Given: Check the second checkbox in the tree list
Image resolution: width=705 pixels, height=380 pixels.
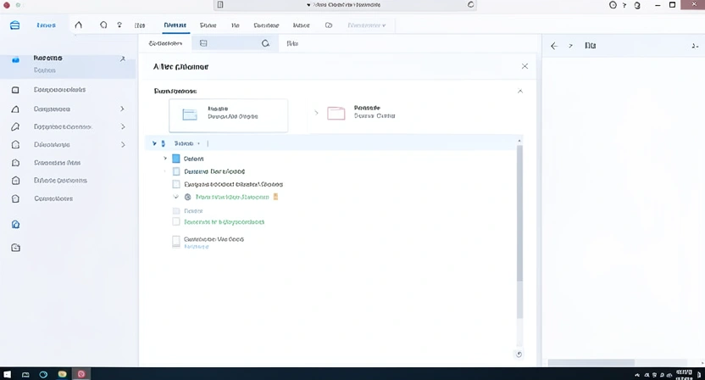Looking at the screenshot, I should 176,171.
